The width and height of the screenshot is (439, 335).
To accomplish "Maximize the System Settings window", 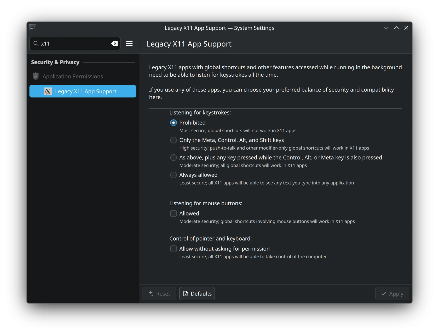I will pos(396,28).
